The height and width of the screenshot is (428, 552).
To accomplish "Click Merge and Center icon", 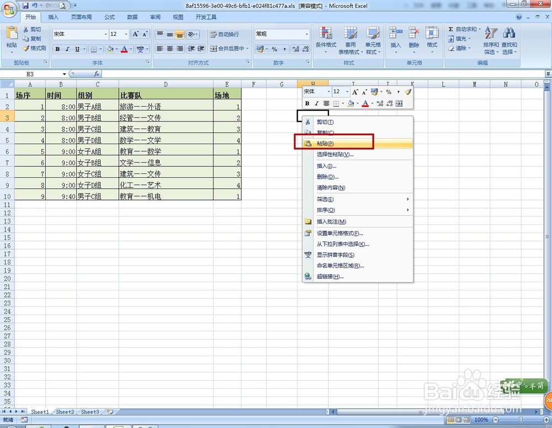I will pyautogui.click(x=213, y=49).
